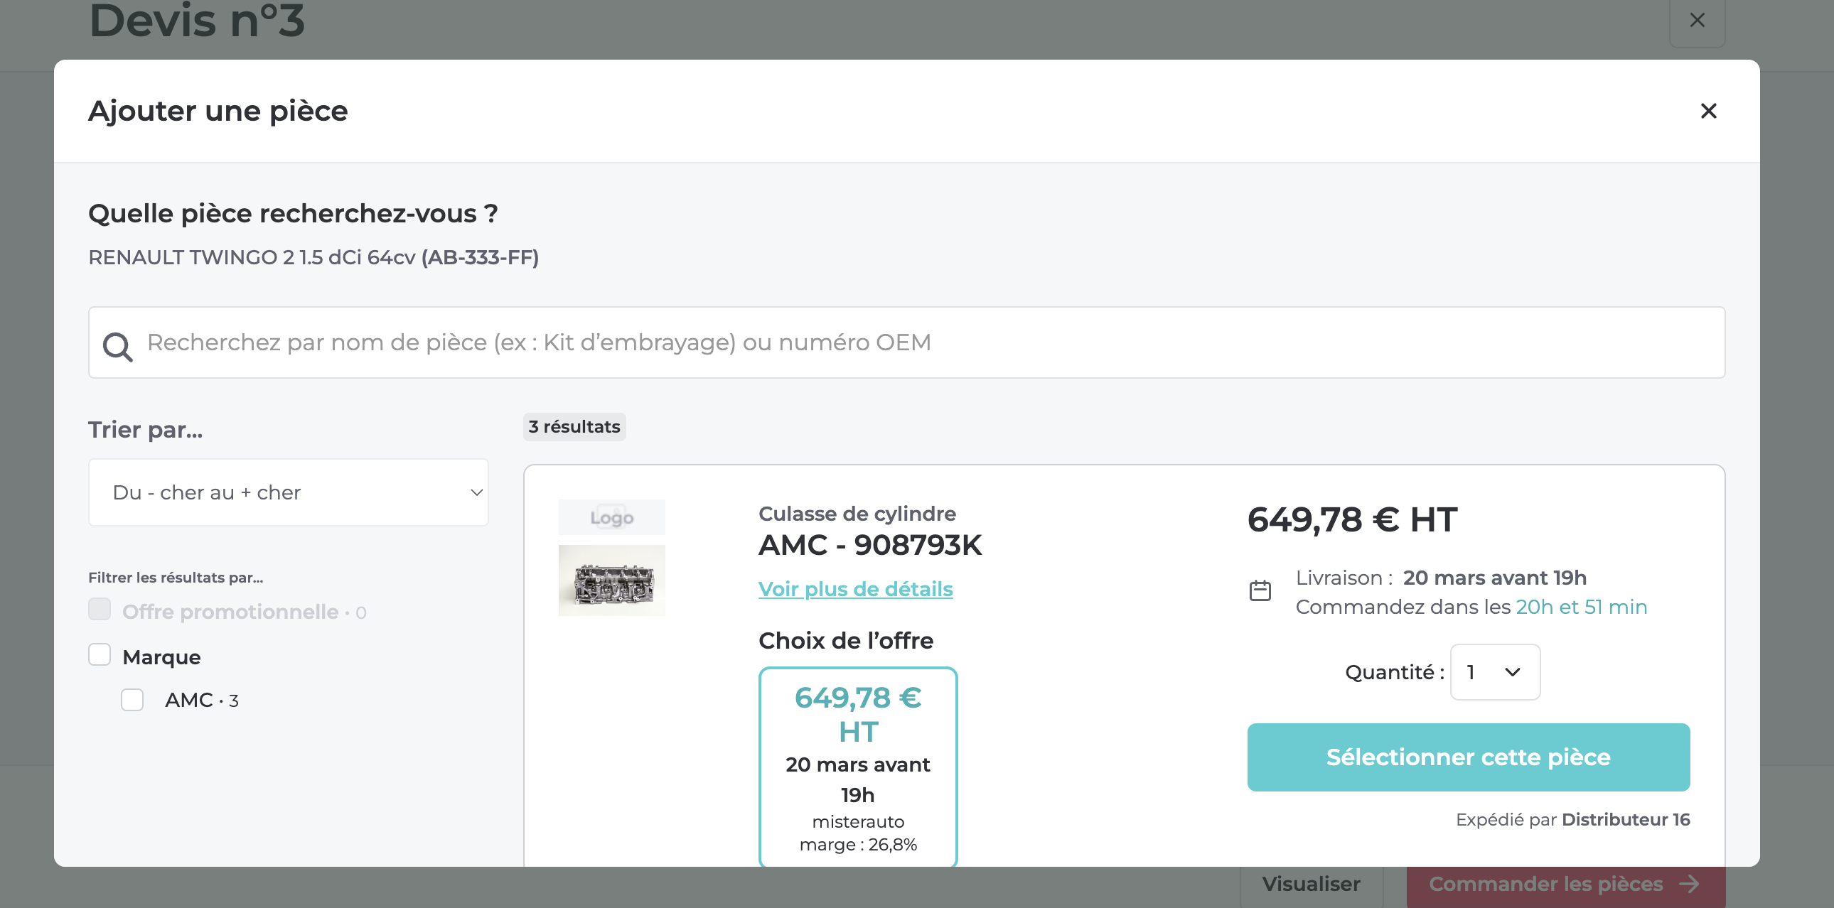Select the AMC brand filter
The height and width of the screenshot is (908, 1834).
coord(132,701)
